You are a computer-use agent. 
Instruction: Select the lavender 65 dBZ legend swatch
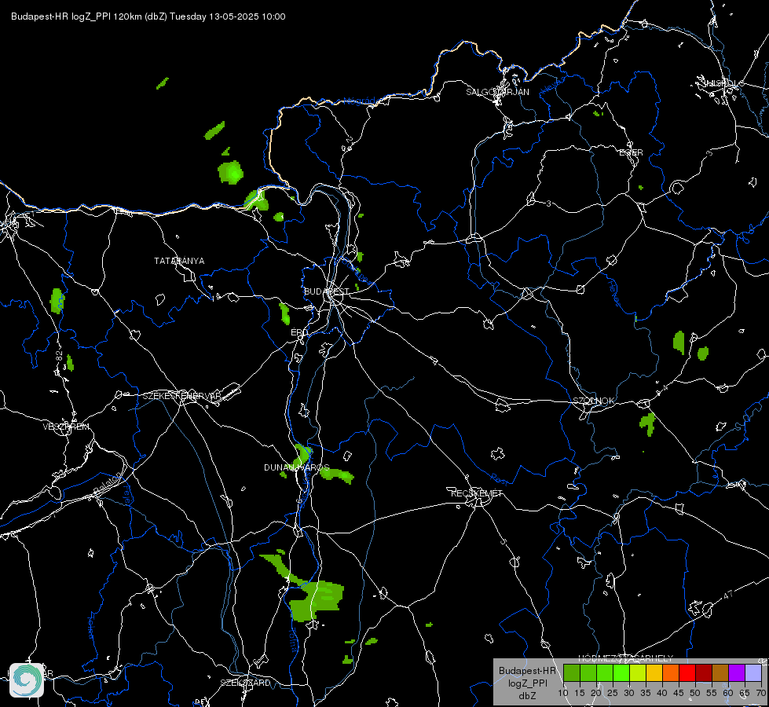coord(753,672)
